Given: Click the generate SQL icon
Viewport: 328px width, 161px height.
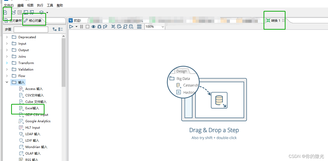Looking at the screenshot, I should 125,27.
